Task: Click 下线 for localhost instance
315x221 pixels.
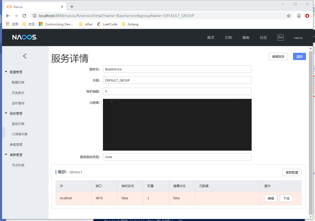Action: tap(286, 198)
